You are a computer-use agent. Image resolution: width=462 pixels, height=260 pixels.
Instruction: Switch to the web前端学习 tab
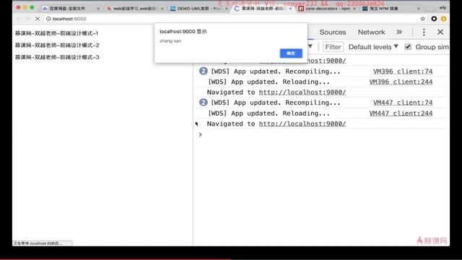click(135, 9)
